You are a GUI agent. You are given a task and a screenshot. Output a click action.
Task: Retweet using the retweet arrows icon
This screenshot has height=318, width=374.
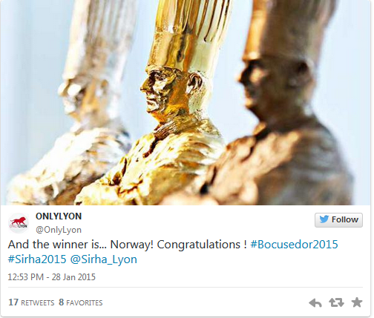(336, 302)
